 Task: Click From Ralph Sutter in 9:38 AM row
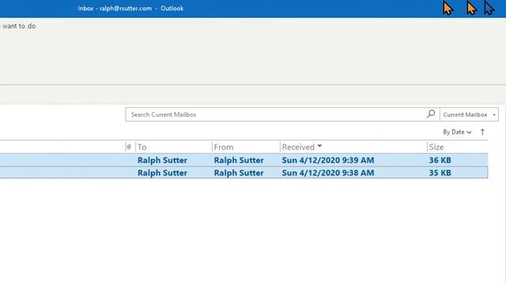click(239, 173)
